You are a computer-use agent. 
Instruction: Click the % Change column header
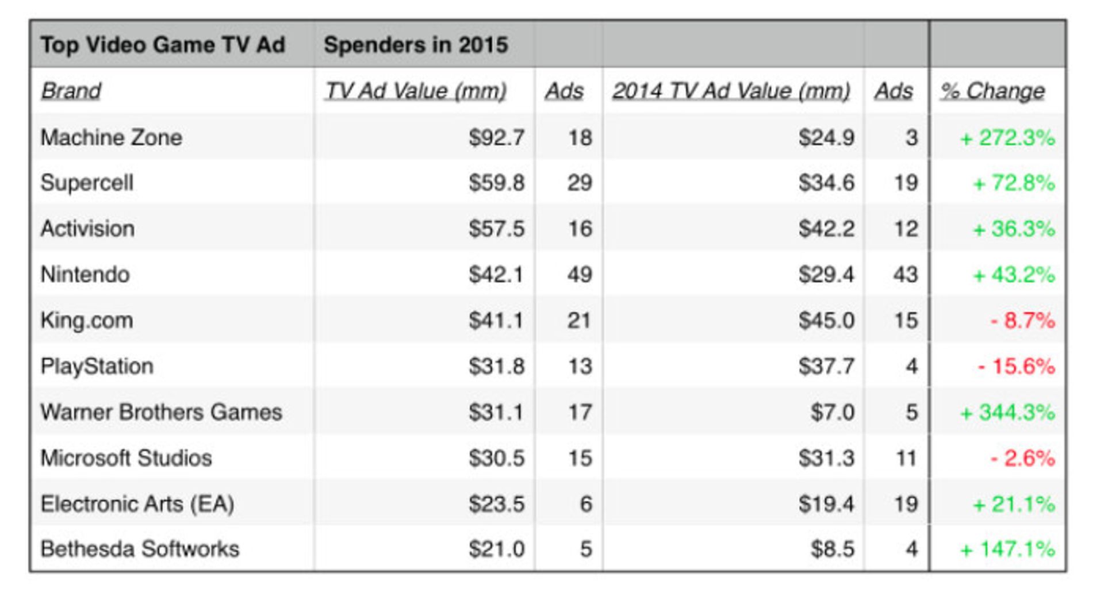pos(992,91)
